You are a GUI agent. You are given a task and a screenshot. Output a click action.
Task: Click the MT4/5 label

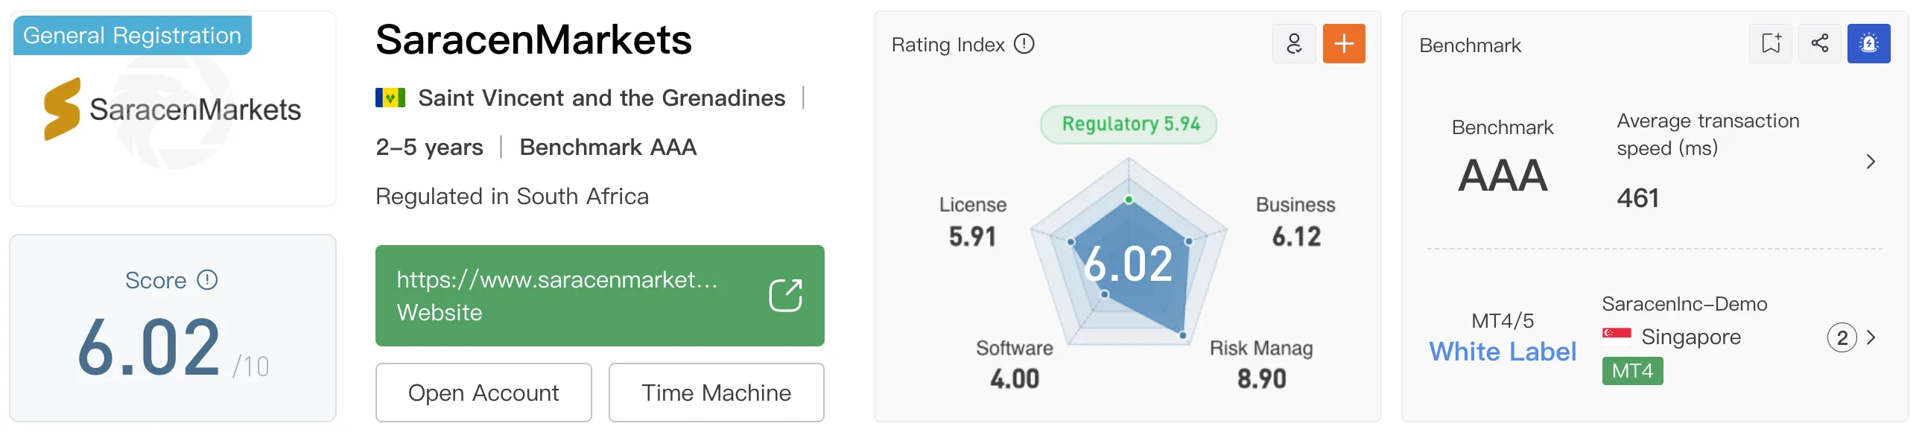point(1503,321)
